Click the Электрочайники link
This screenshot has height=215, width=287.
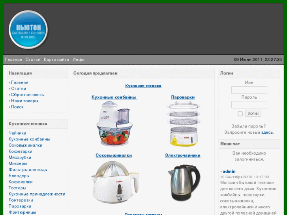click(183, 155)
